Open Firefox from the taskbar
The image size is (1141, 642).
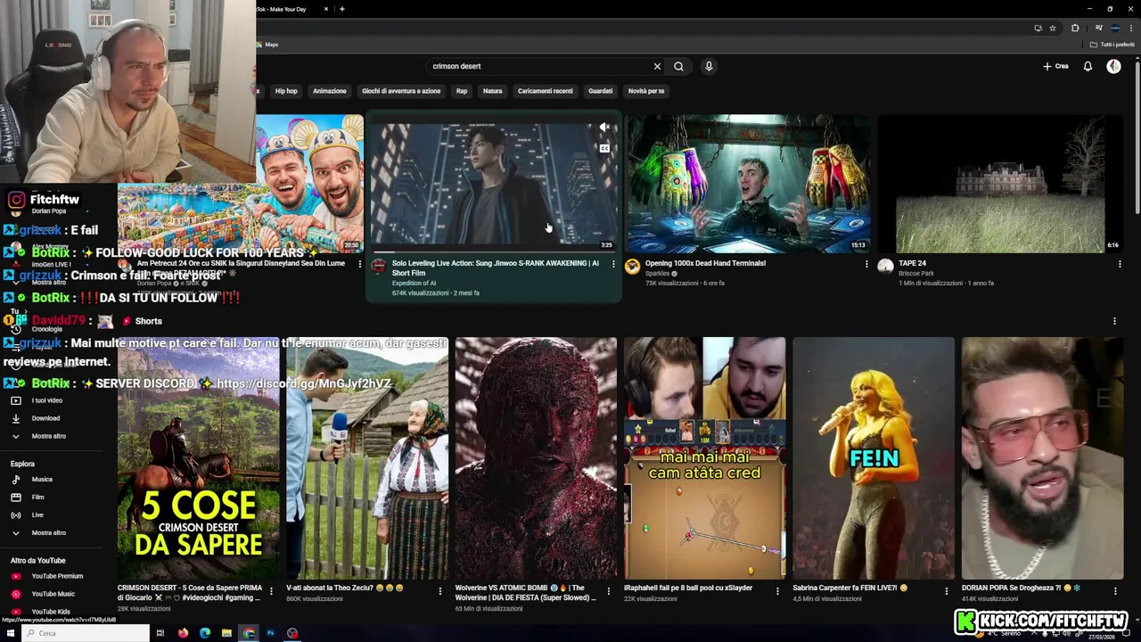pyautogui.click(x=183, y=633)
